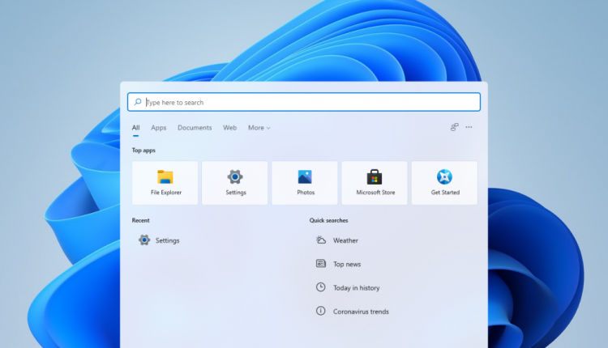Click the Weather cloud icon
608x348 pixels.
click(321, 240)
